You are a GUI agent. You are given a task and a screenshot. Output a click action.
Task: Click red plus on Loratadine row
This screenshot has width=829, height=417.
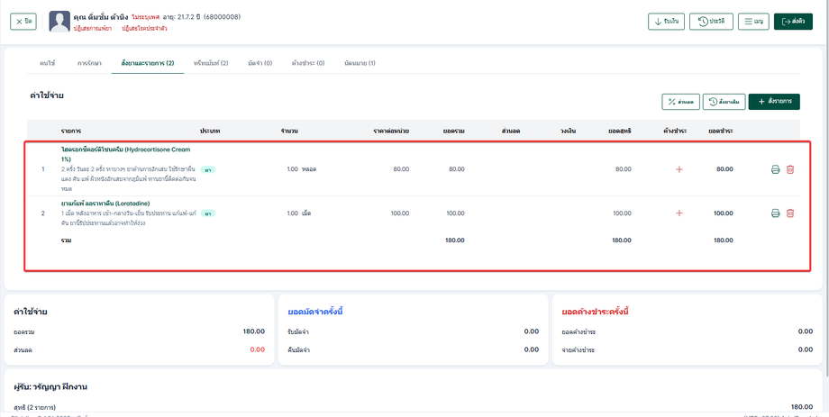pos(679,213)
